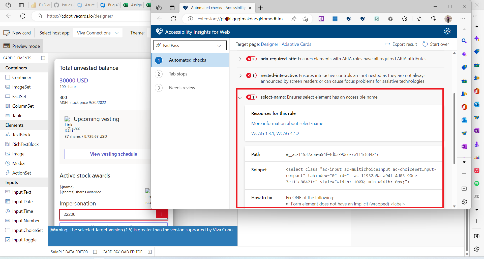Viewport: 484px width, 259px height.
Task: Toggle Preview mode in the designer
Action: click(x=22, y=46)
